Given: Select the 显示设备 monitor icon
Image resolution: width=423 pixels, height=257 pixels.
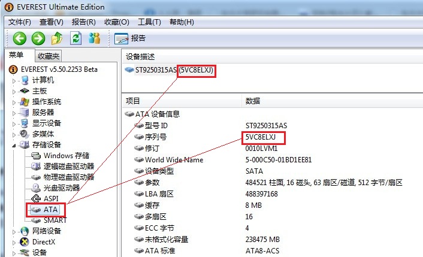Looking at the screenshot, I should click(x=25, y=123).
